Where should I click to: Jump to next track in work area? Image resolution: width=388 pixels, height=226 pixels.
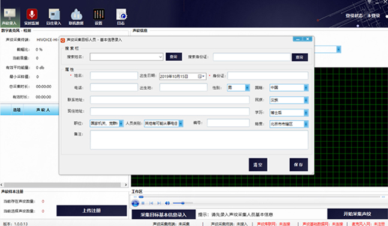pos(159,203)
